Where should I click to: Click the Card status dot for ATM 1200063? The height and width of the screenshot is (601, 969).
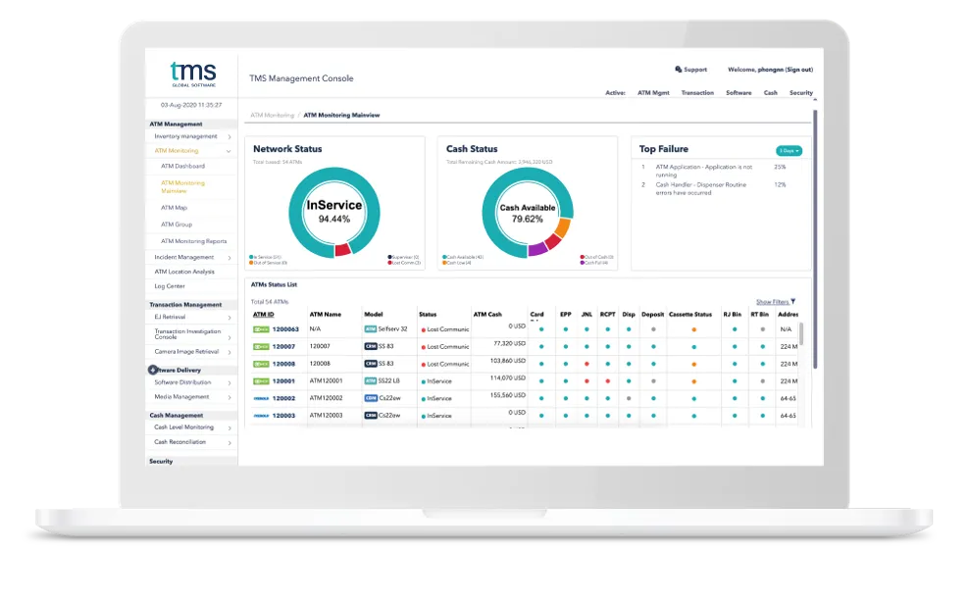click(x=540, y=327)
